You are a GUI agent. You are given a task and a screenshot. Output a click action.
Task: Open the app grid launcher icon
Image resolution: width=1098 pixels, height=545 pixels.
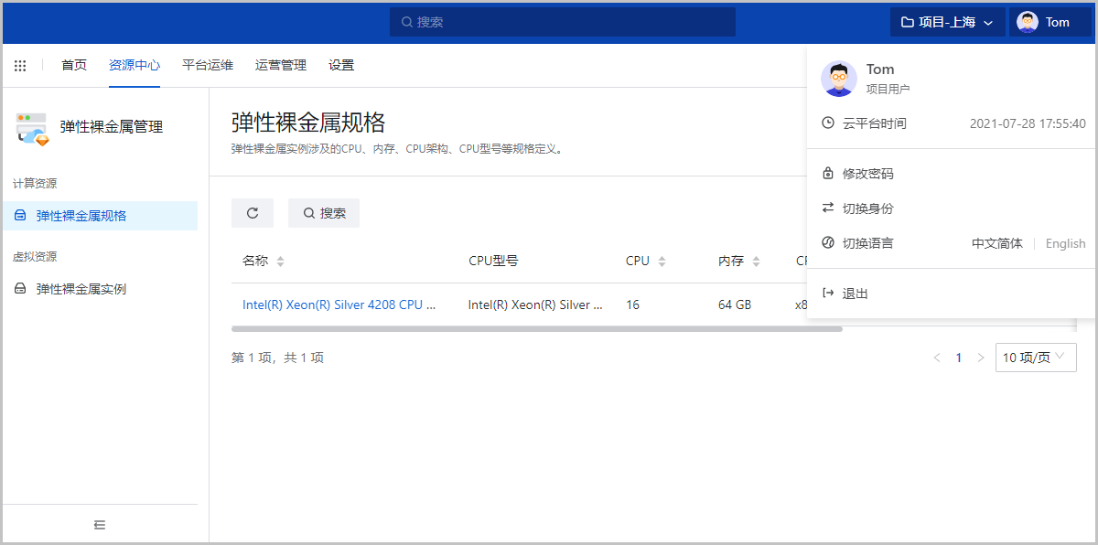click(x=20, y=66)
